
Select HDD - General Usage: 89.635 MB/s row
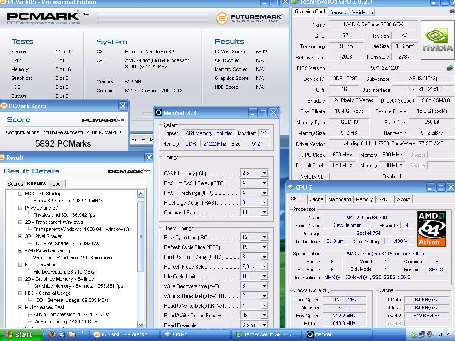[x=71, y=300]
